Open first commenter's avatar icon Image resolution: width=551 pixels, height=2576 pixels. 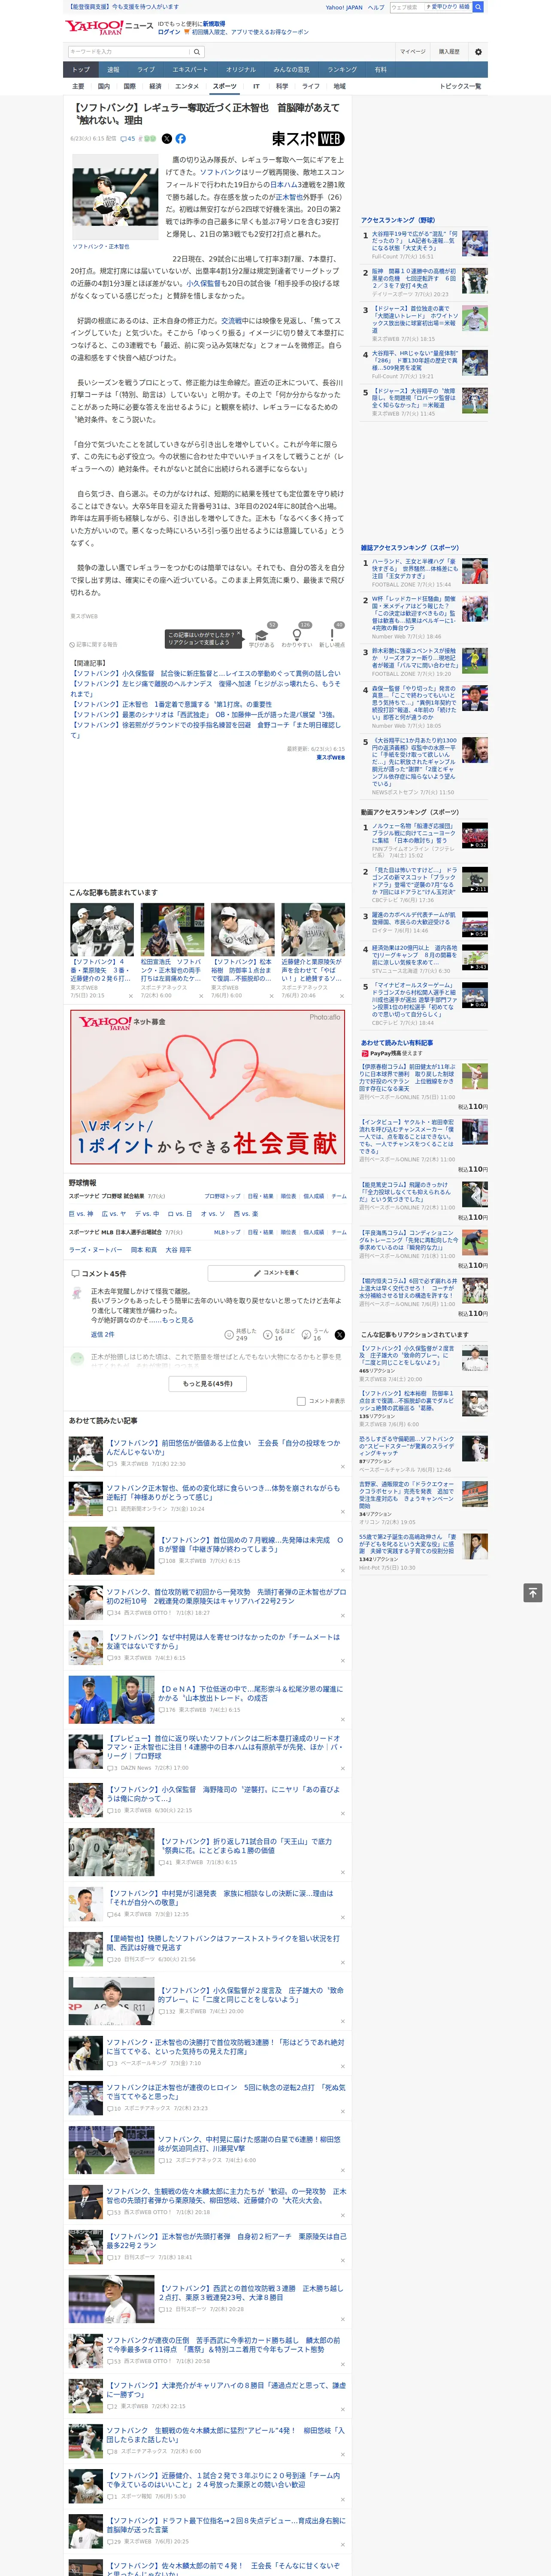77,1294
